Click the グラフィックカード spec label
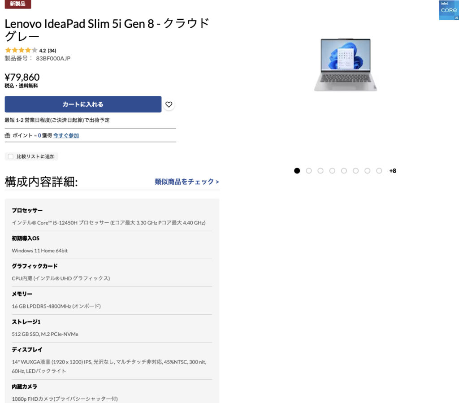Image resolution: width=459 pixels, height=403 pixels. click(x=35, y=266)
